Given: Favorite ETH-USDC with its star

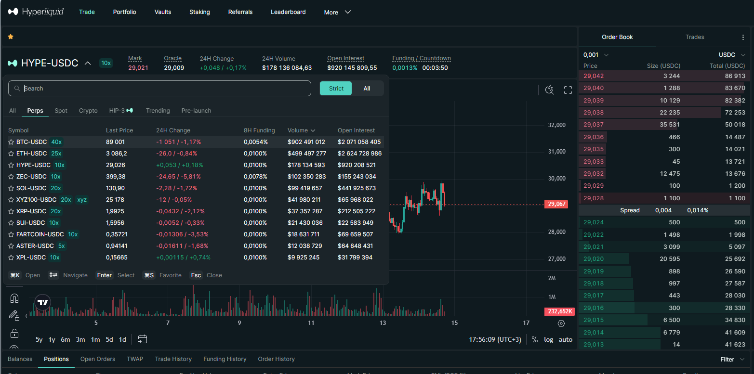Looking at the screenshot, I should [x=11, y=154].
